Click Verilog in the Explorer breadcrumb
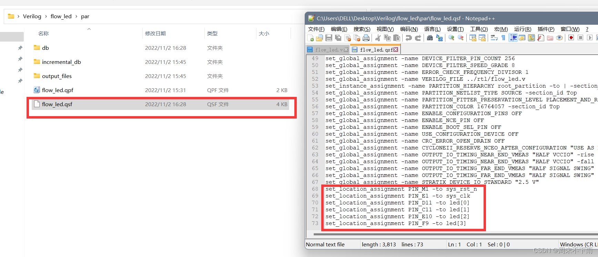This screenshot has height=257, width=598. [32, 16]
